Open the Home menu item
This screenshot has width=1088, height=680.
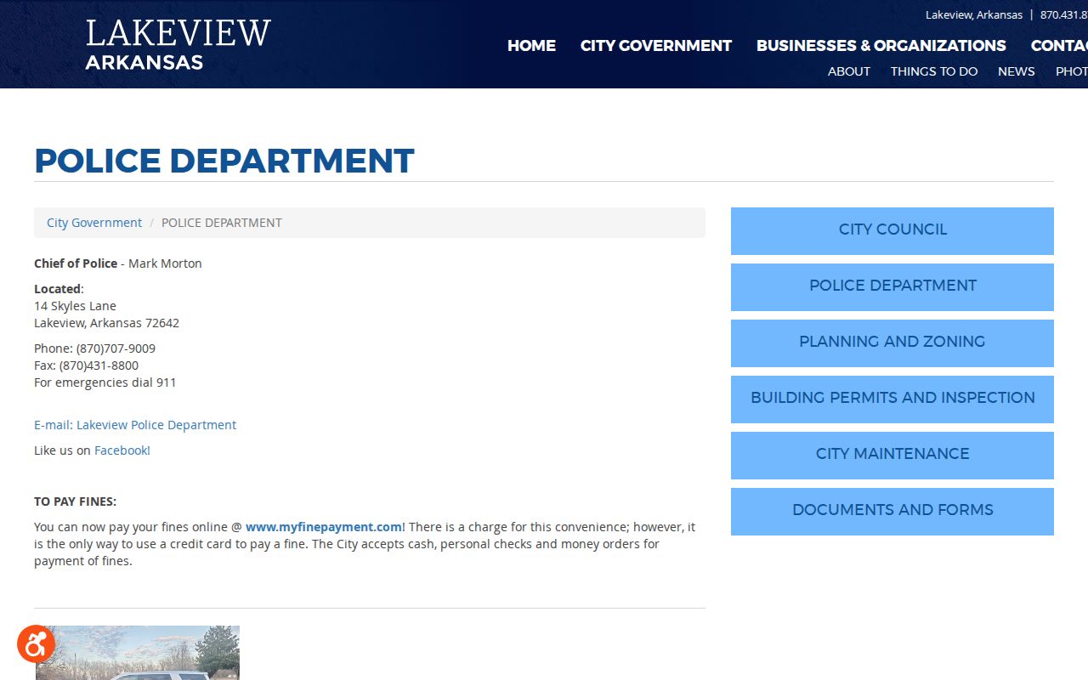point(531,46)
